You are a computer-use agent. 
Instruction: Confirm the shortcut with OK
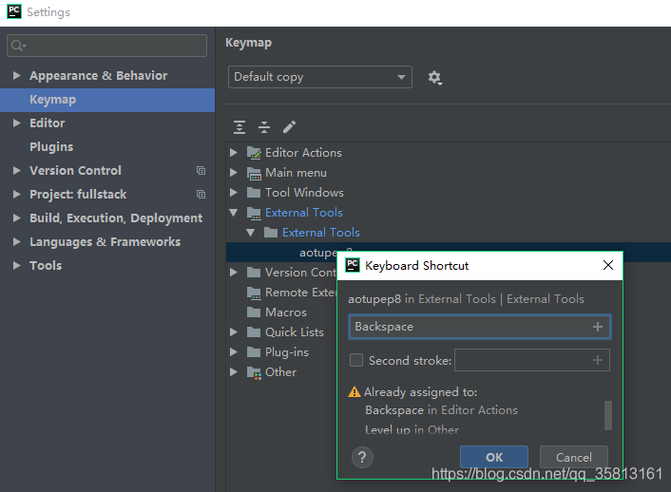[x=494, y=458]
